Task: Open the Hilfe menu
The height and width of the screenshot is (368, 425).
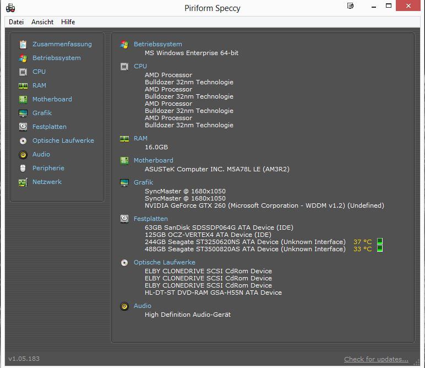Action: [68, 22]
